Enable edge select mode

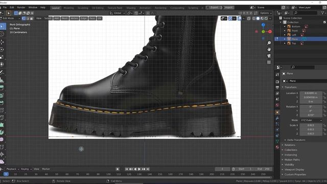coord(28,18)
